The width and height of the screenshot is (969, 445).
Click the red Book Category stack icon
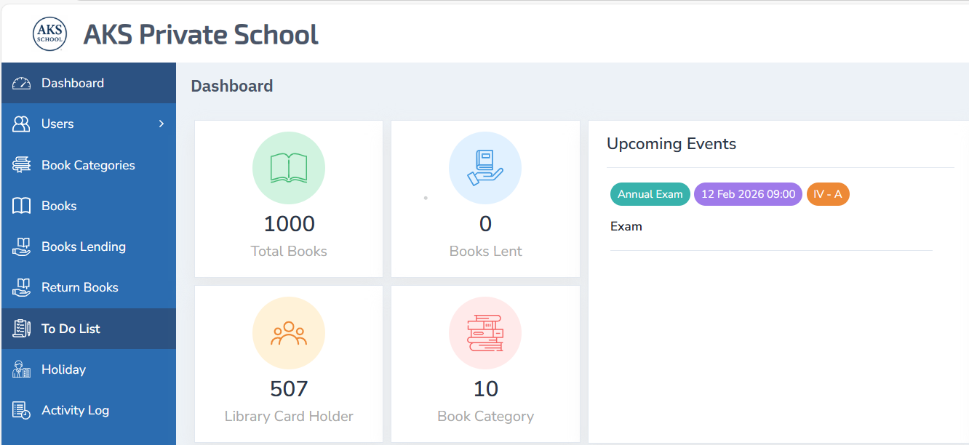tap(485, 333)
